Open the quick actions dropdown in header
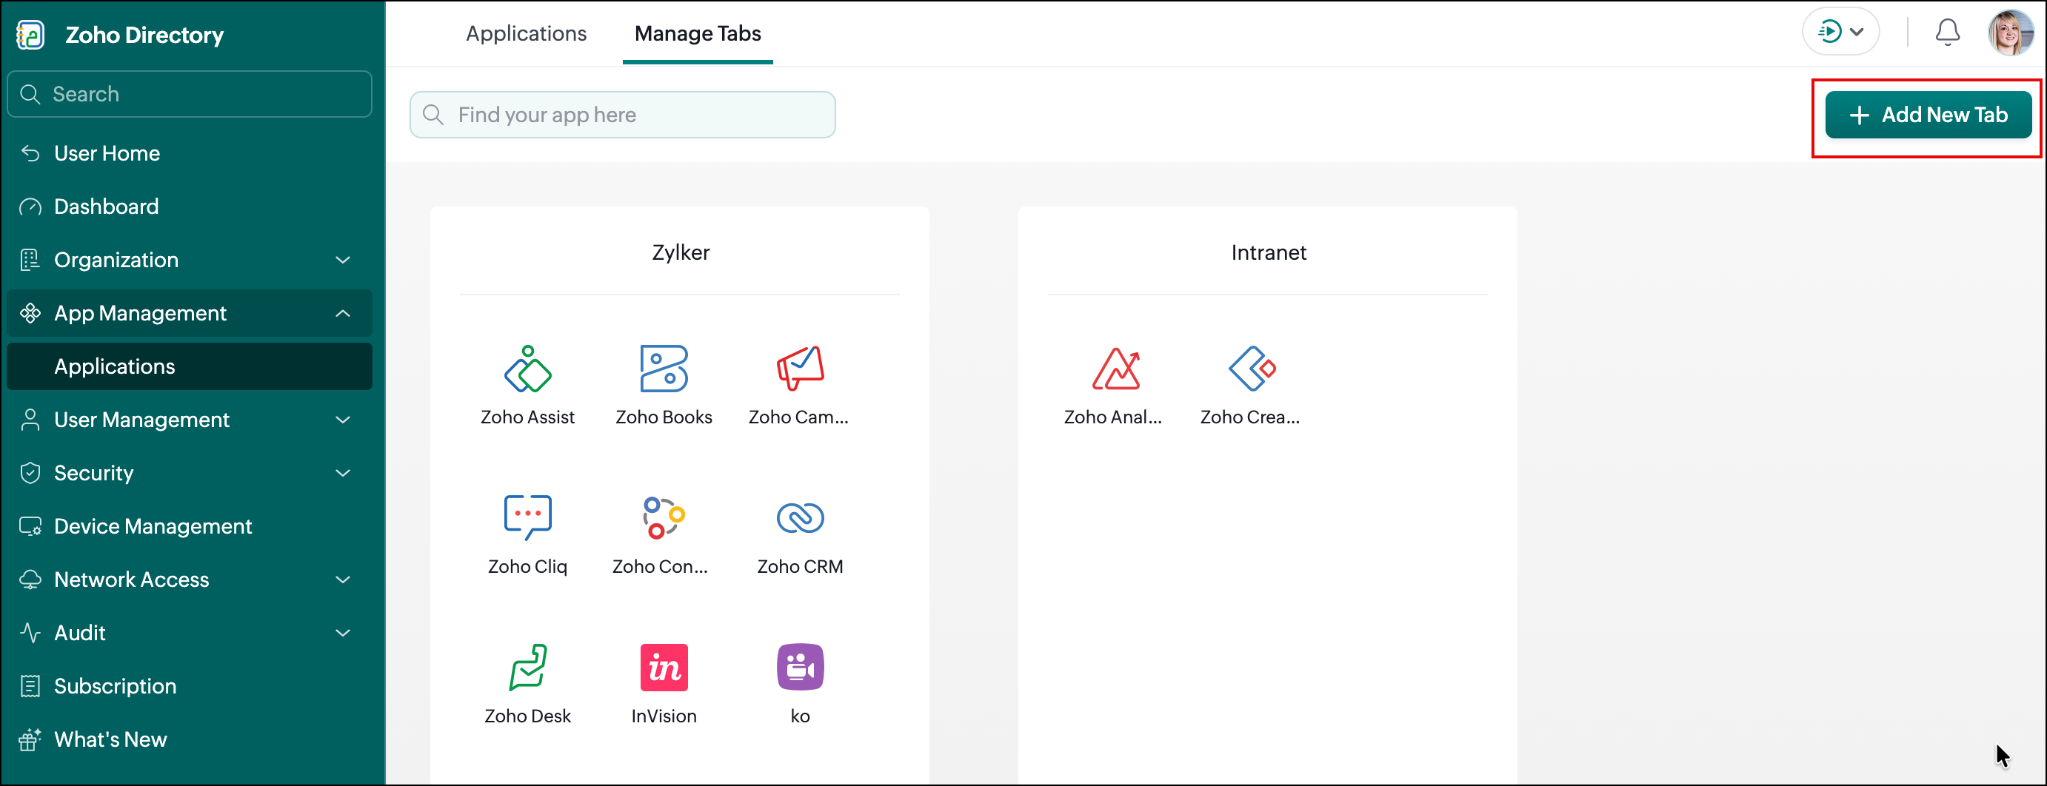2047x786 pixels. 1840,33
